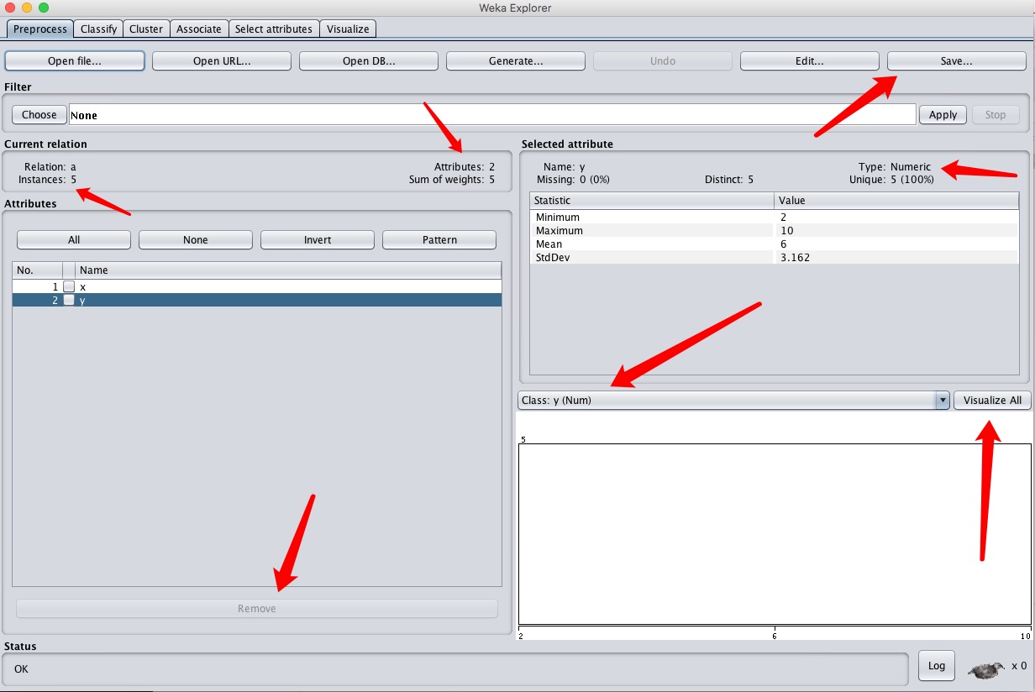
Task: Switch to the Classify tab
Action: [x=98, y=29]
